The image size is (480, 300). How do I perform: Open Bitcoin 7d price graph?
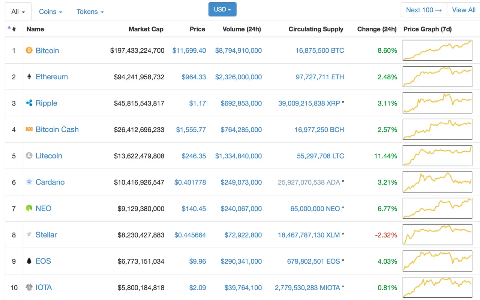click(x=437, y=50)
